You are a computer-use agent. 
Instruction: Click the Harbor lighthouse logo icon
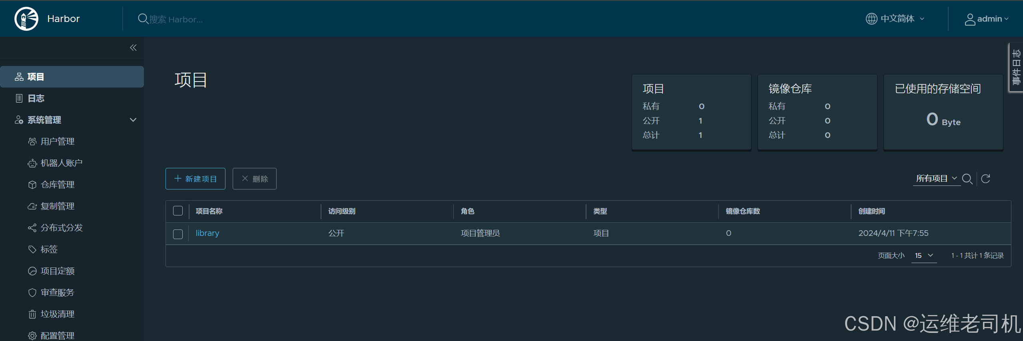coord(26,19)
